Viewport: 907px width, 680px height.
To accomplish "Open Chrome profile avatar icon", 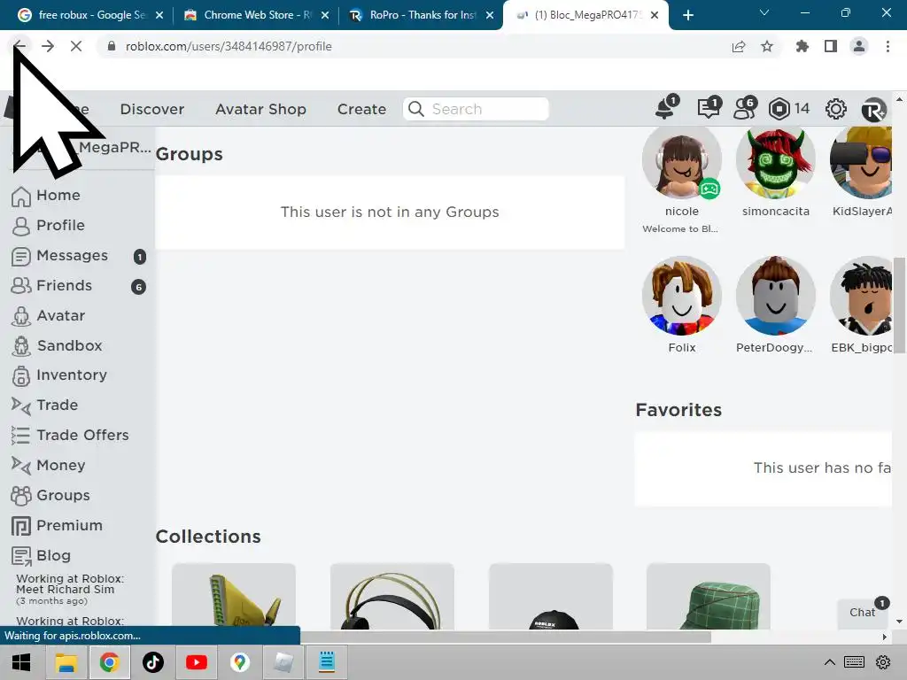I will (859, 46).
